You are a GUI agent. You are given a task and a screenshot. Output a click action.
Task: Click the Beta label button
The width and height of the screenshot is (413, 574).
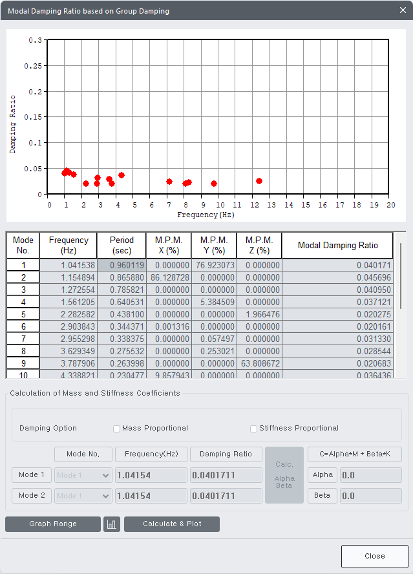[323, 495]
